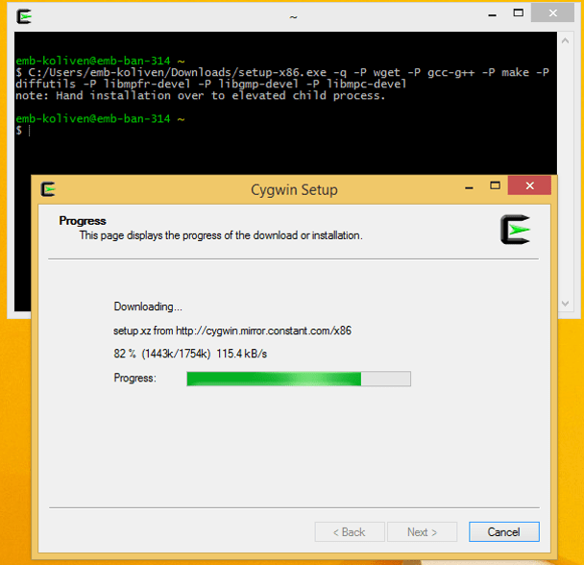Click the bold 'Progress' heading
The image size is (584, 565).
point(83,221)
